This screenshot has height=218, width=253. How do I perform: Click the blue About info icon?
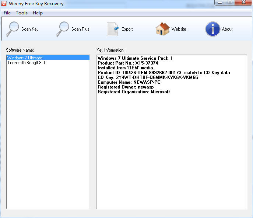(x=212, y=29)
